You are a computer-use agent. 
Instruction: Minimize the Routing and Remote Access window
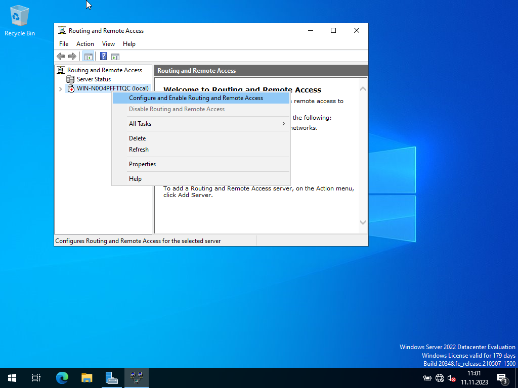[x=311, y=30]
